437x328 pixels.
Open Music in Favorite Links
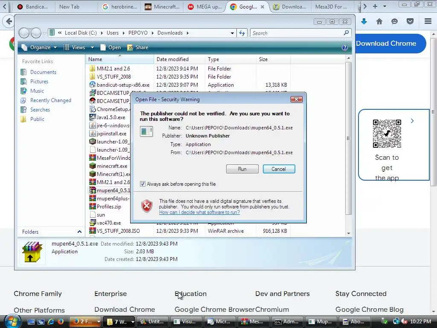coord(37,91)
